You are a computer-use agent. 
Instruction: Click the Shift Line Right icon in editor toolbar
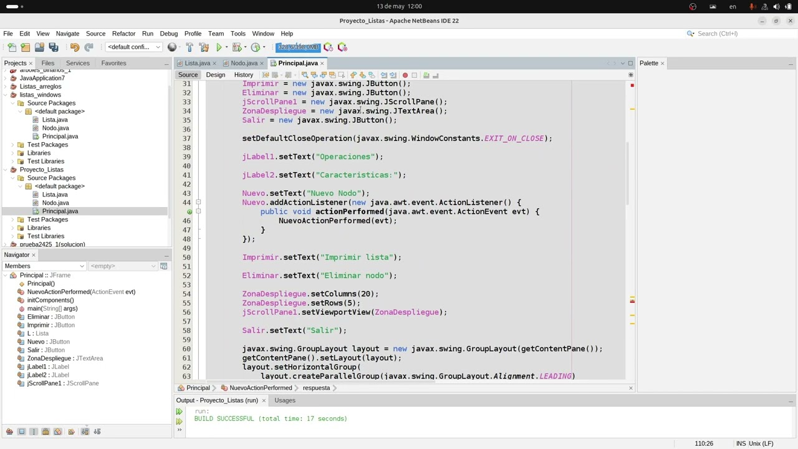coord(393,75)
